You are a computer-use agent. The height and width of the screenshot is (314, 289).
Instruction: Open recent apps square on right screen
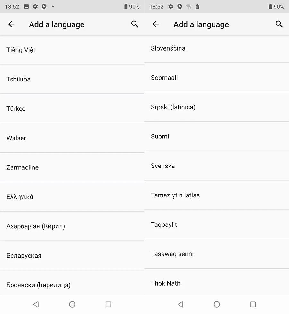point(253,304)
